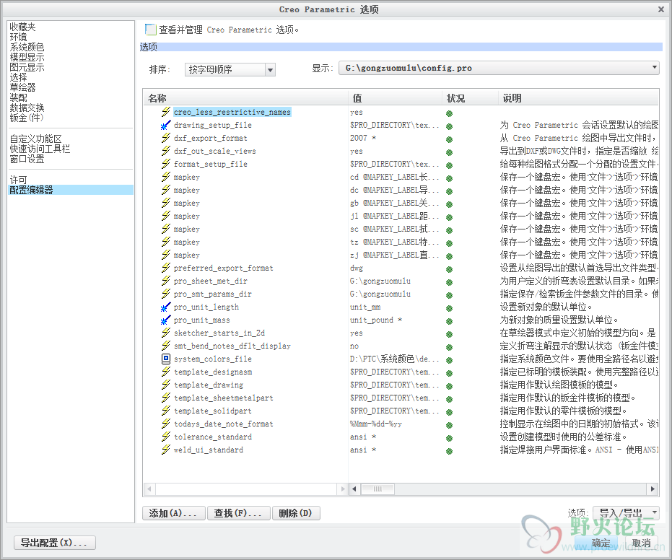Open 自定义功能区 settings
The image size is (672, 560).
pyautogui.click(x=35, y=139)
